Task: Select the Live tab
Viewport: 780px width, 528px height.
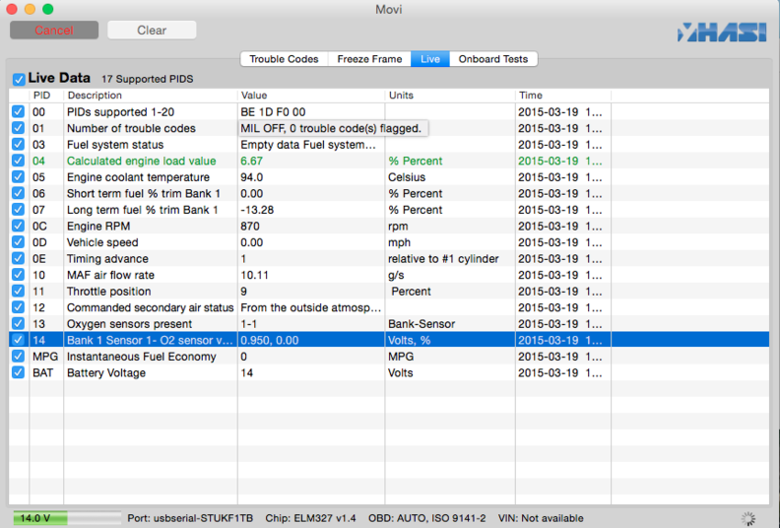Action: 430,59
